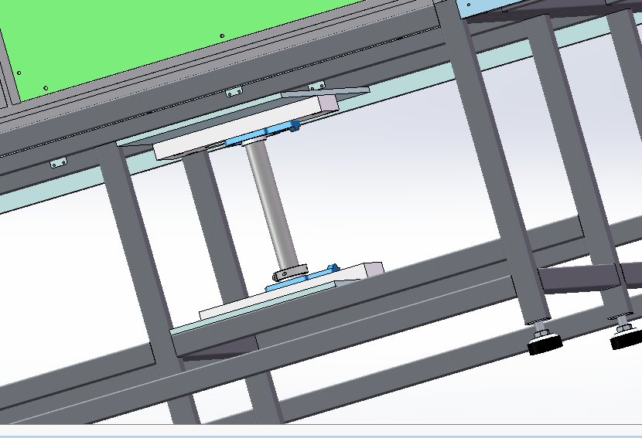This screenshot has height=438, width=642.
Task: Click the clamp collar ring on the column
Action: [290, 273]
